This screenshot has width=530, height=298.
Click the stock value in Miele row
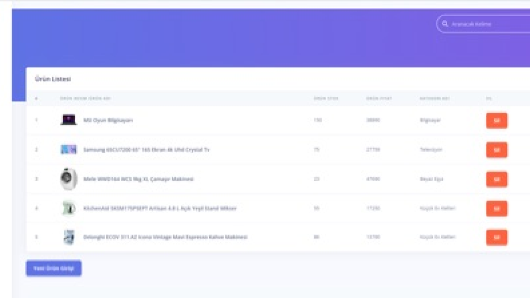click(316, 179)
